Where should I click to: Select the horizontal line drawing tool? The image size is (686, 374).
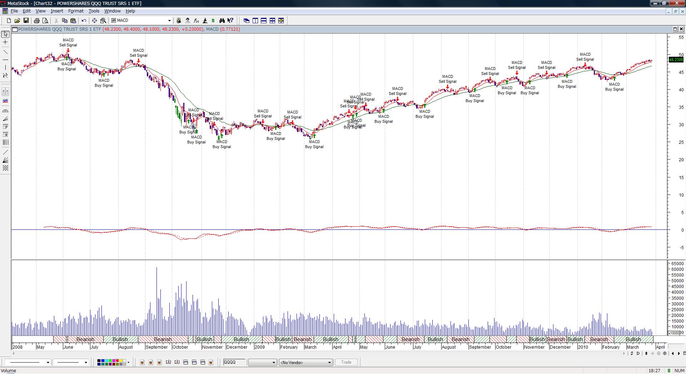coord(5,60)
